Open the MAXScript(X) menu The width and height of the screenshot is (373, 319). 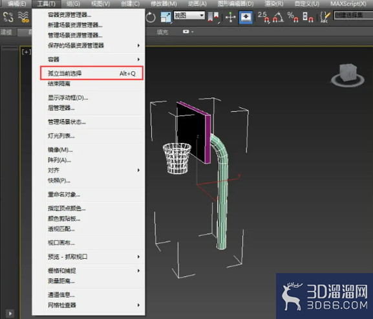coord(348,4)
